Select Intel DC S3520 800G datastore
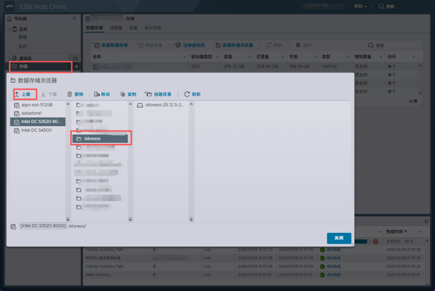The height and width of the screenshot is (291, 435). [38, 121]
